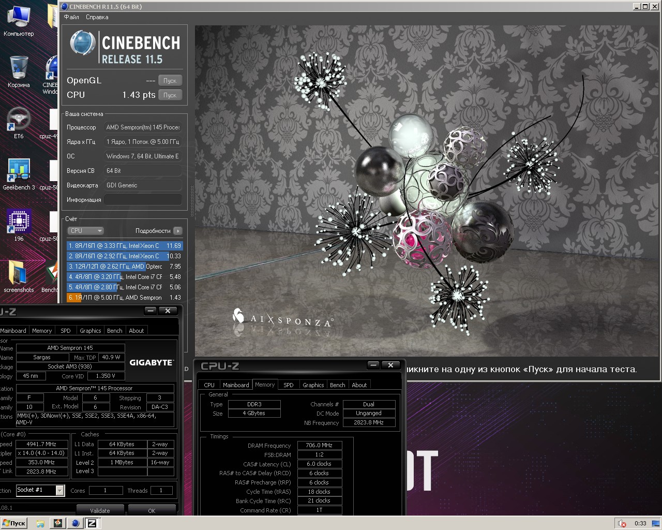Select the Xeon 3.33 ГГц ranking row
662x530 pixels.
tap(124, 246)
